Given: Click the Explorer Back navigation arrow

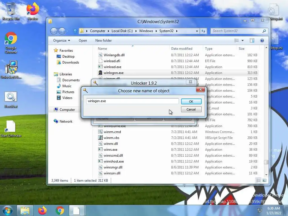Looking at the screenshot, I should click(54, 31).
